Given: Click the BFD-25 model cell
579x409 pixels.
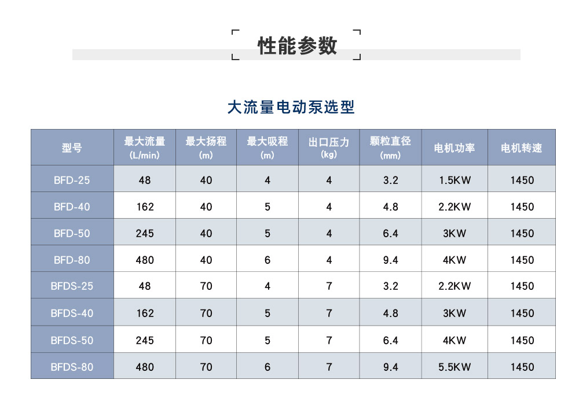Looking at the screenshot, I should pyautogui.click(x=72, y=180).
